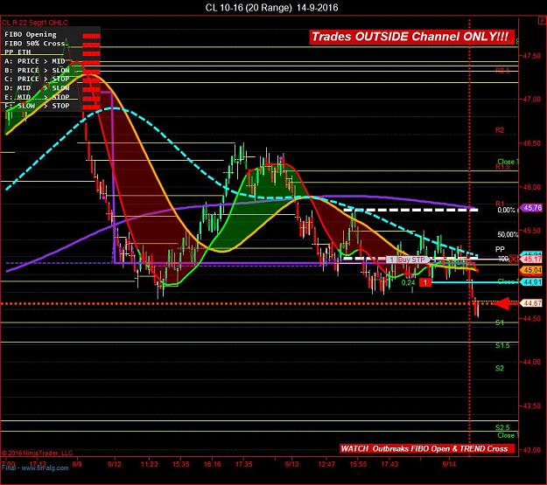This screenshot has width=547, height=485.
Task: Select the R2 pivot label
Action: click(x=500, y=130)
